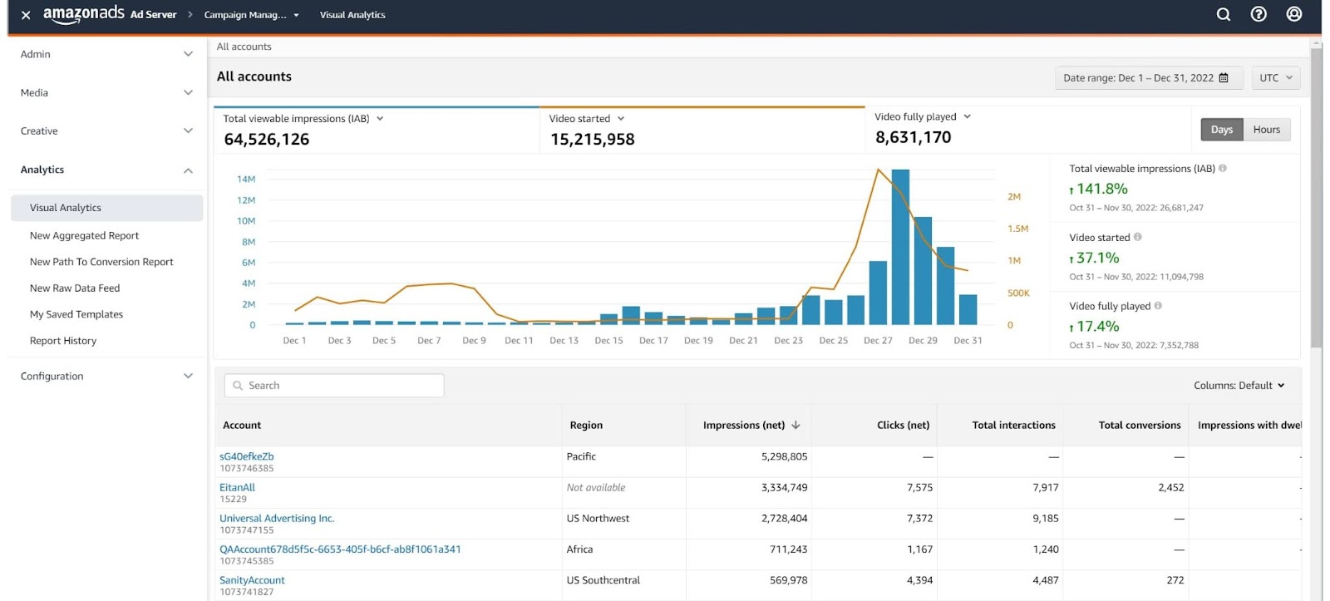Open New Path To Conversion Report
Viewport: 1330px width, 601px height.
point(101,262)
